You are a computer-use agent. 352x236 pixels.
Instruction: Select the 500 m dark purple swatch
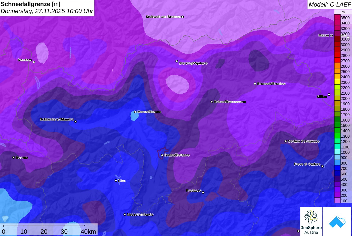[x=337, y=179]
